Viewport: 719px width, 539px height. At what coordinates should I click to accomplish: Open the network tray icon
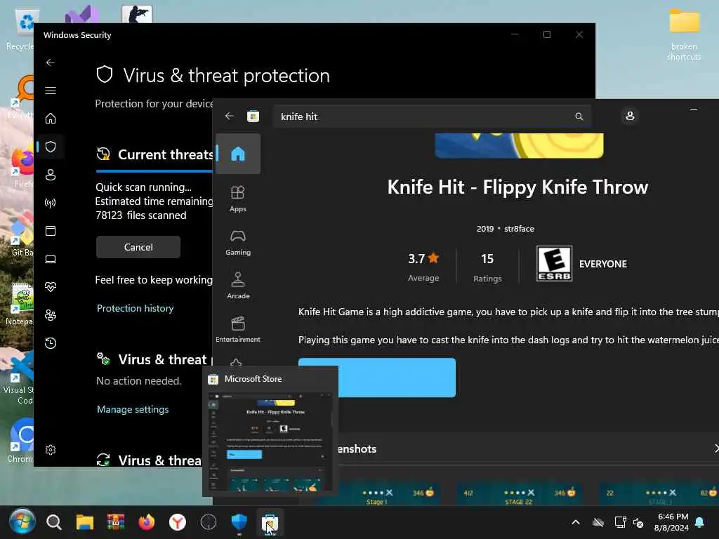[x=620, y=522]
